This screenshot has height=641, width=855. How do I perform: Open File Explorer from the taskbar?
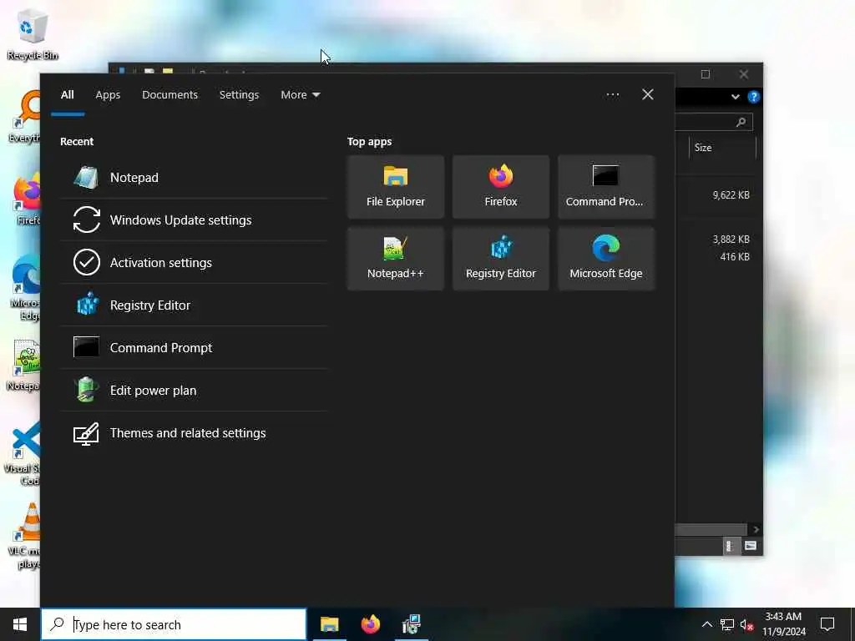[x=329, y=624]
